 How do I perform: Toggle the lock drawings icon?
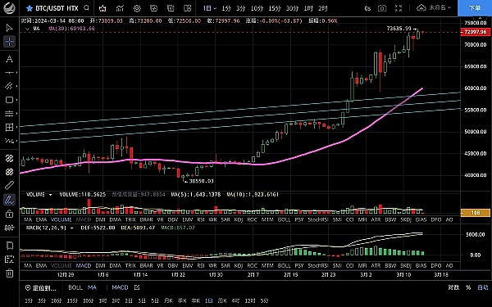coord(9,214)
